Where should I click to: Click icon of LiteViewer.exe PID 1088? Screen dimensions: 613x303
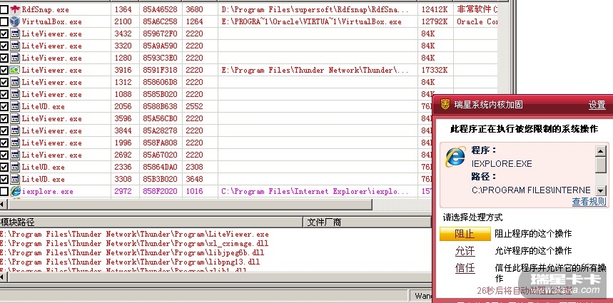tap(15, 94)
